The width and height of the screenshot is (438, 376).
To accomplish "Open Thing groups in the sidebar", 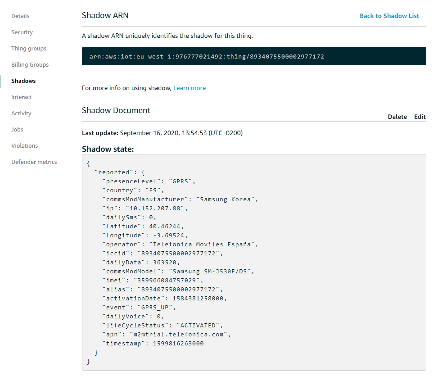I will click(29, 49).
